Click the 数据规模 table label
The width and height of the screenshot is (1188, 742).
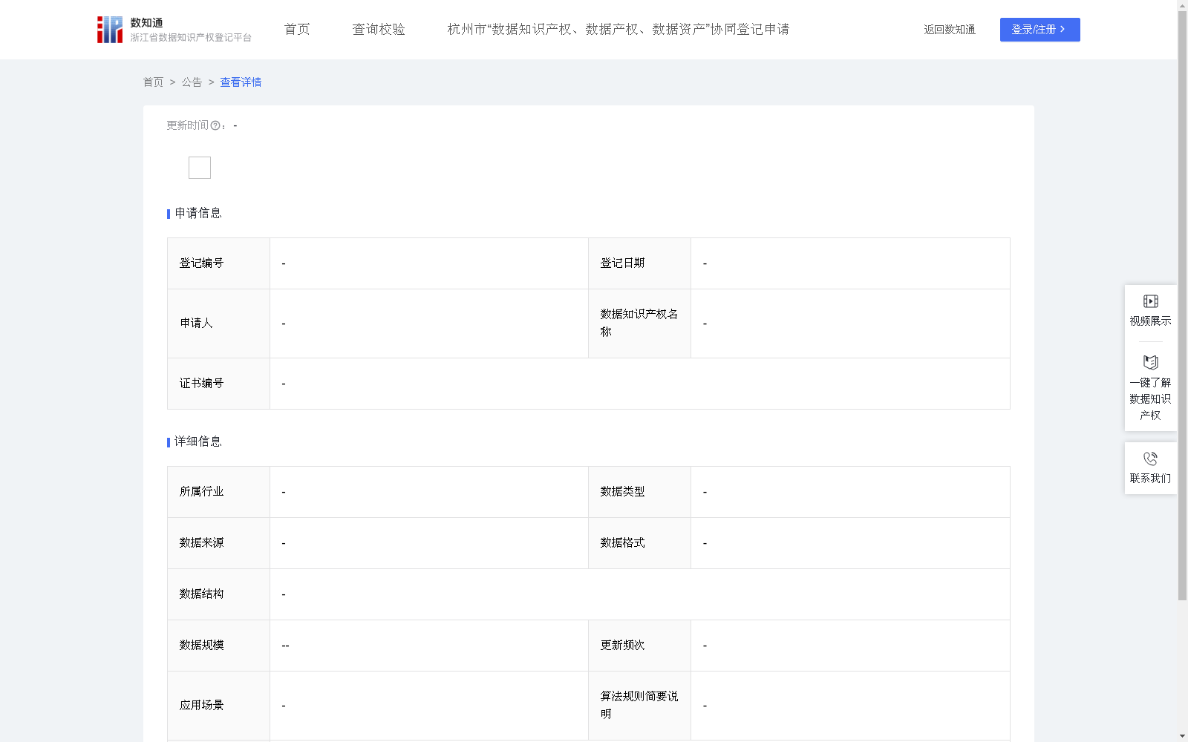tap(201, 646)
